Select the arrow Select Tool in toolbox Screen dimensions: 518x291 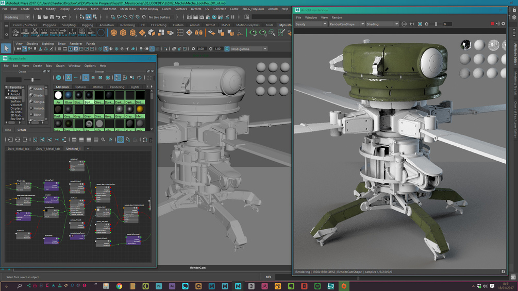tap(6, 48)
